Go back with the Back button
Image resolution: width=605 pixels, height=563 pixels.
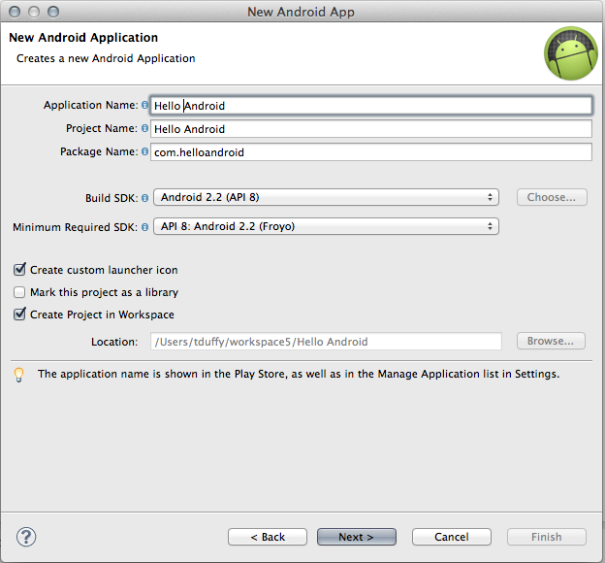[x=268, y=537]
